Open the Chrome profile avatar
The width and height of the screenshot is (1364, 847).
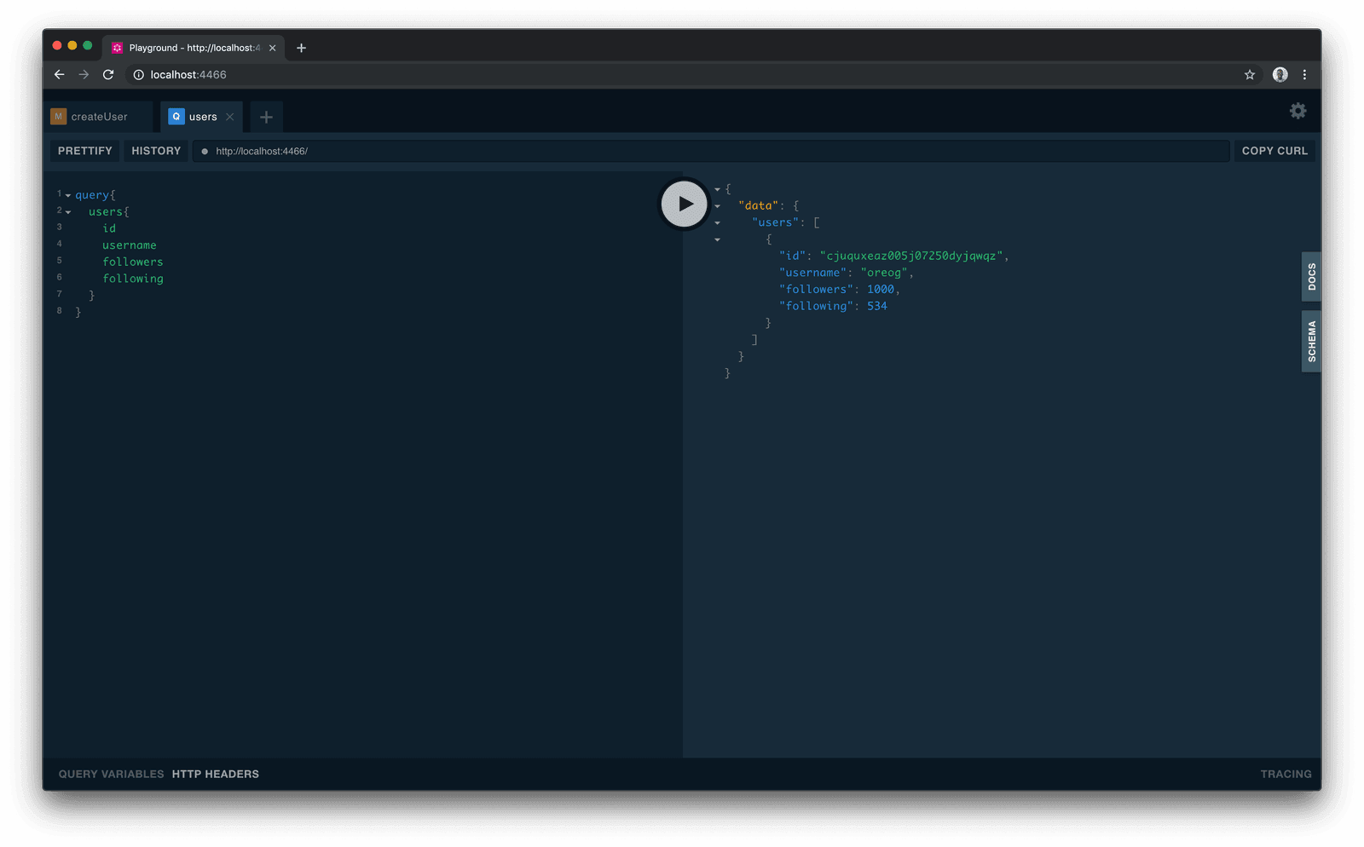point(1280,75)
